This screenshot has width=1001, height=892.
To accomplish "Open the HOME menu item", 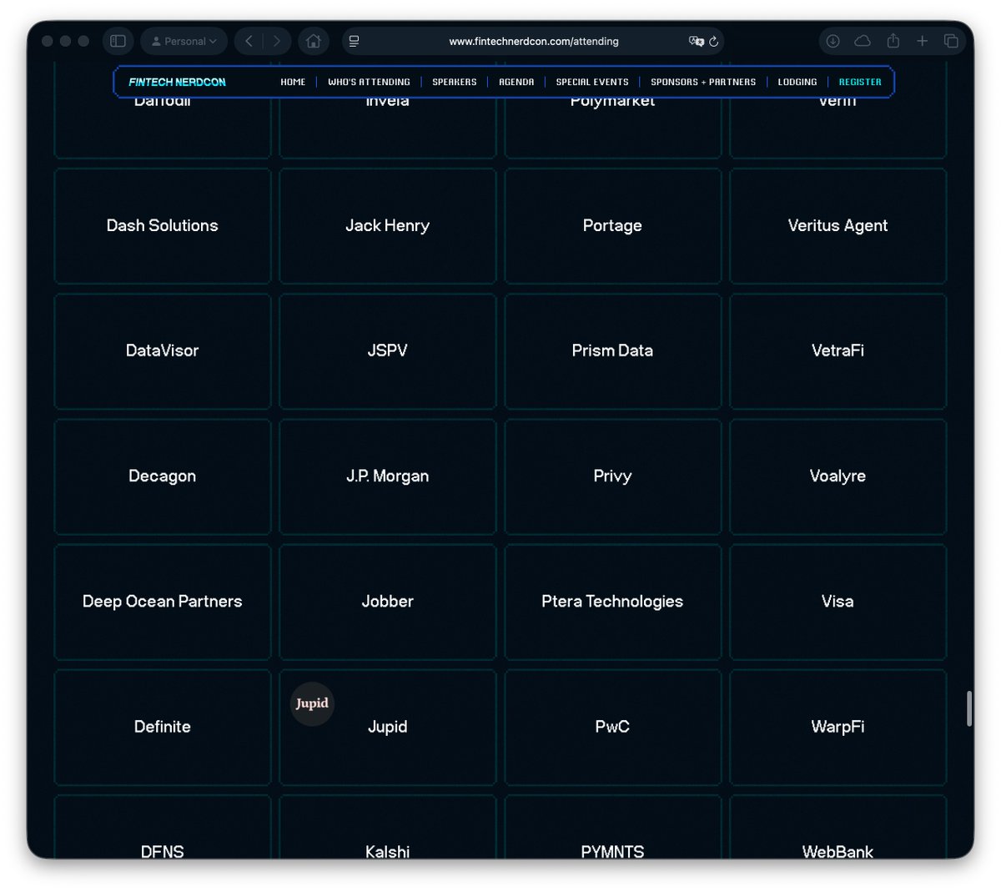I will click(x=293, y=82).
